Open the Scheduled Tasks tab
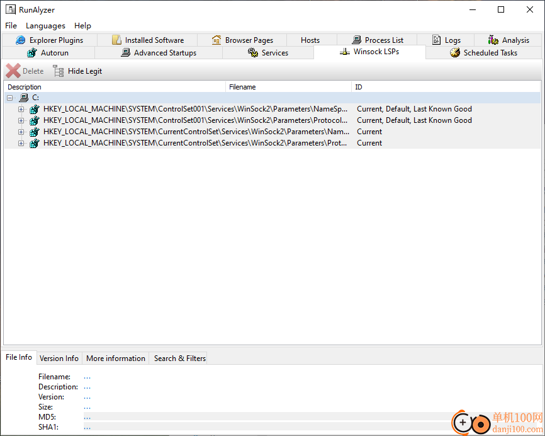 pos(483,53)
